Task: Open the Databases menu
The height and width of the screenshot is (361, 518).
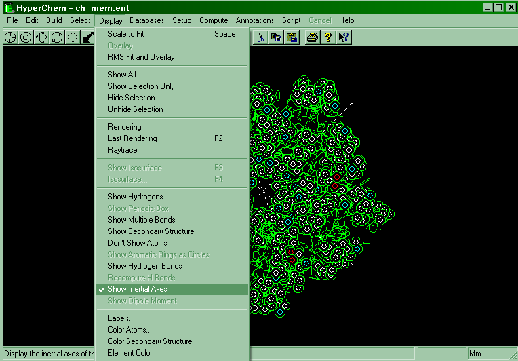Action: tap(146, 20)
